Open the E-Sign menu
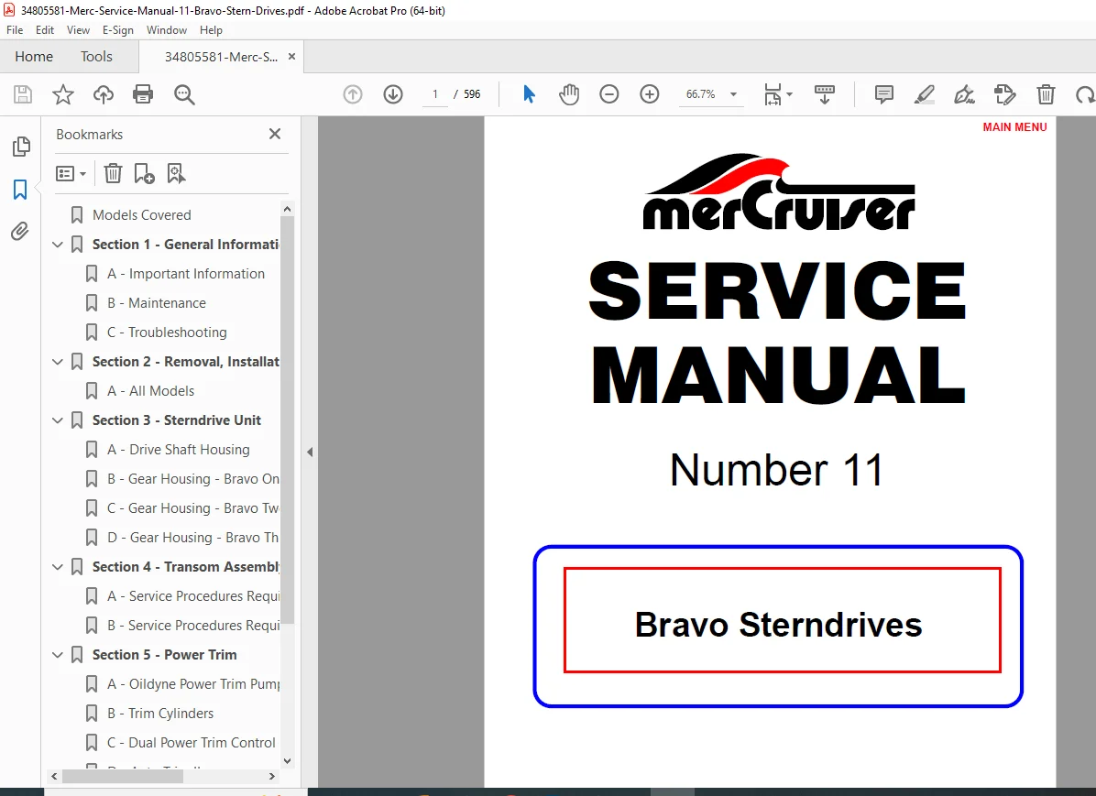 pos(117,30)
